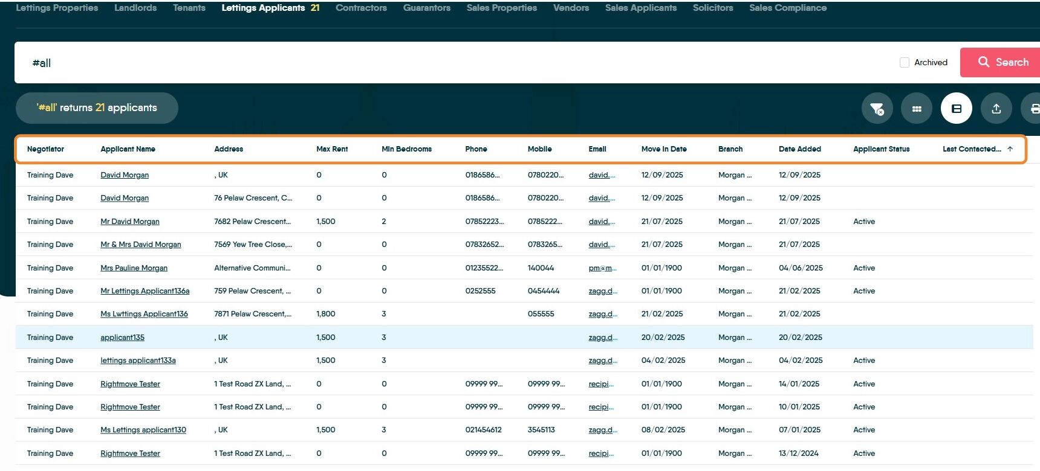The width and height of the screenshot is (1040, 471).
Task: Click email link for Mr David Morgan
Action: (x=602, y=222)
